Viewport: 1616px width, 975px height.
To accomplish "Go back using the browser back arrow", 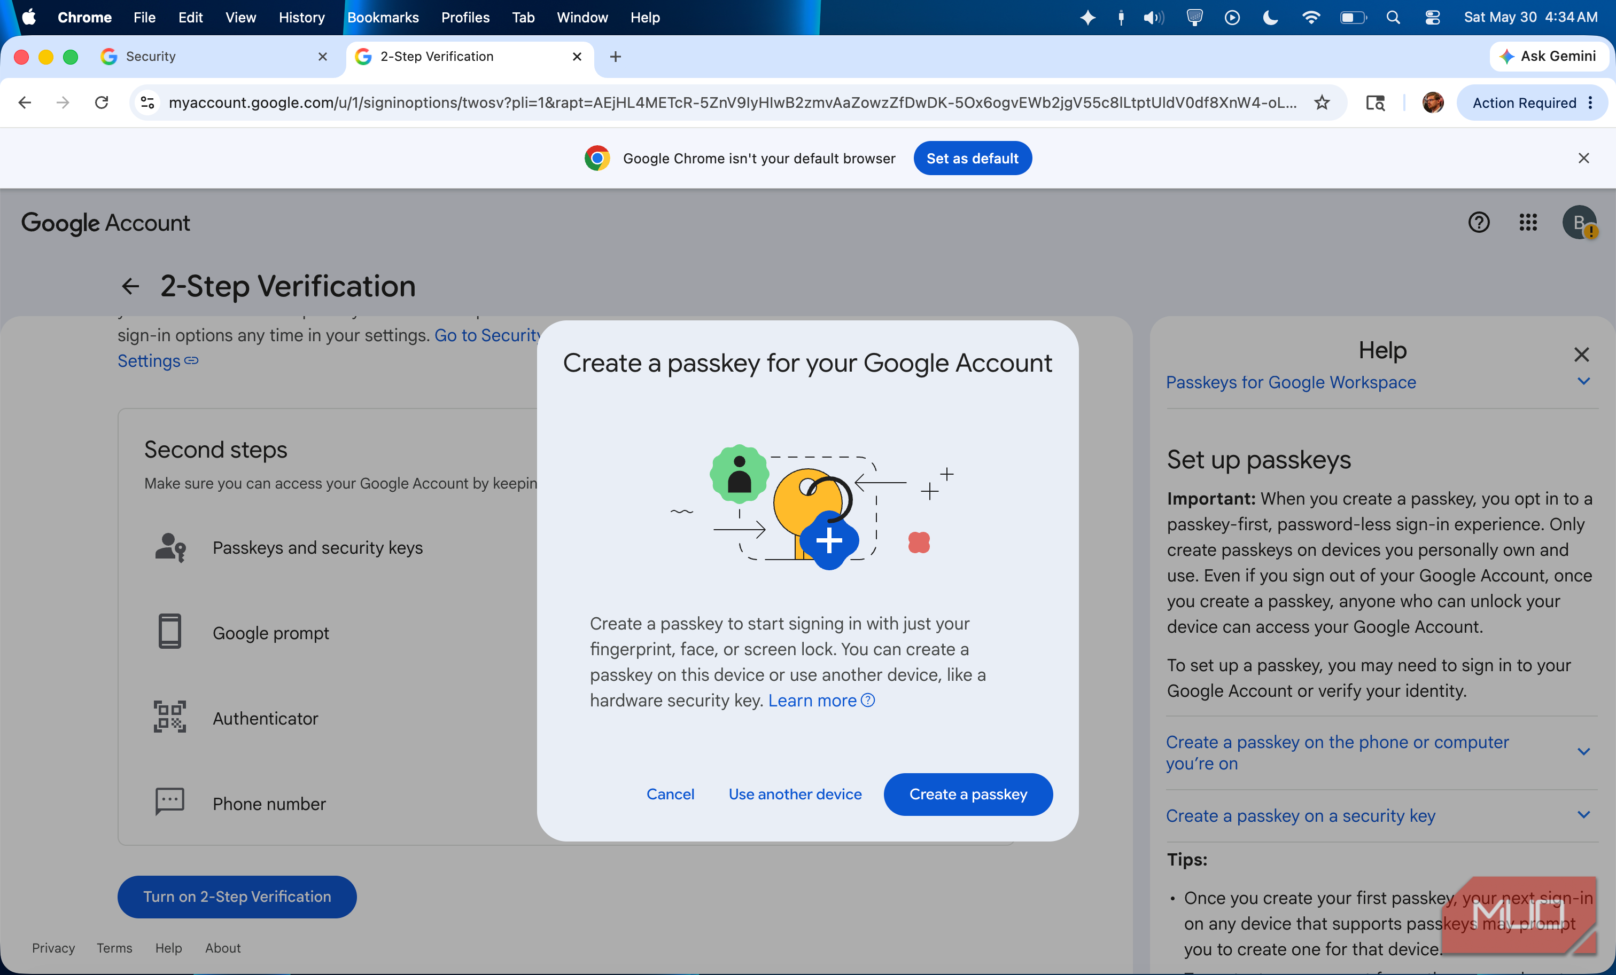I will coord(25,102).
